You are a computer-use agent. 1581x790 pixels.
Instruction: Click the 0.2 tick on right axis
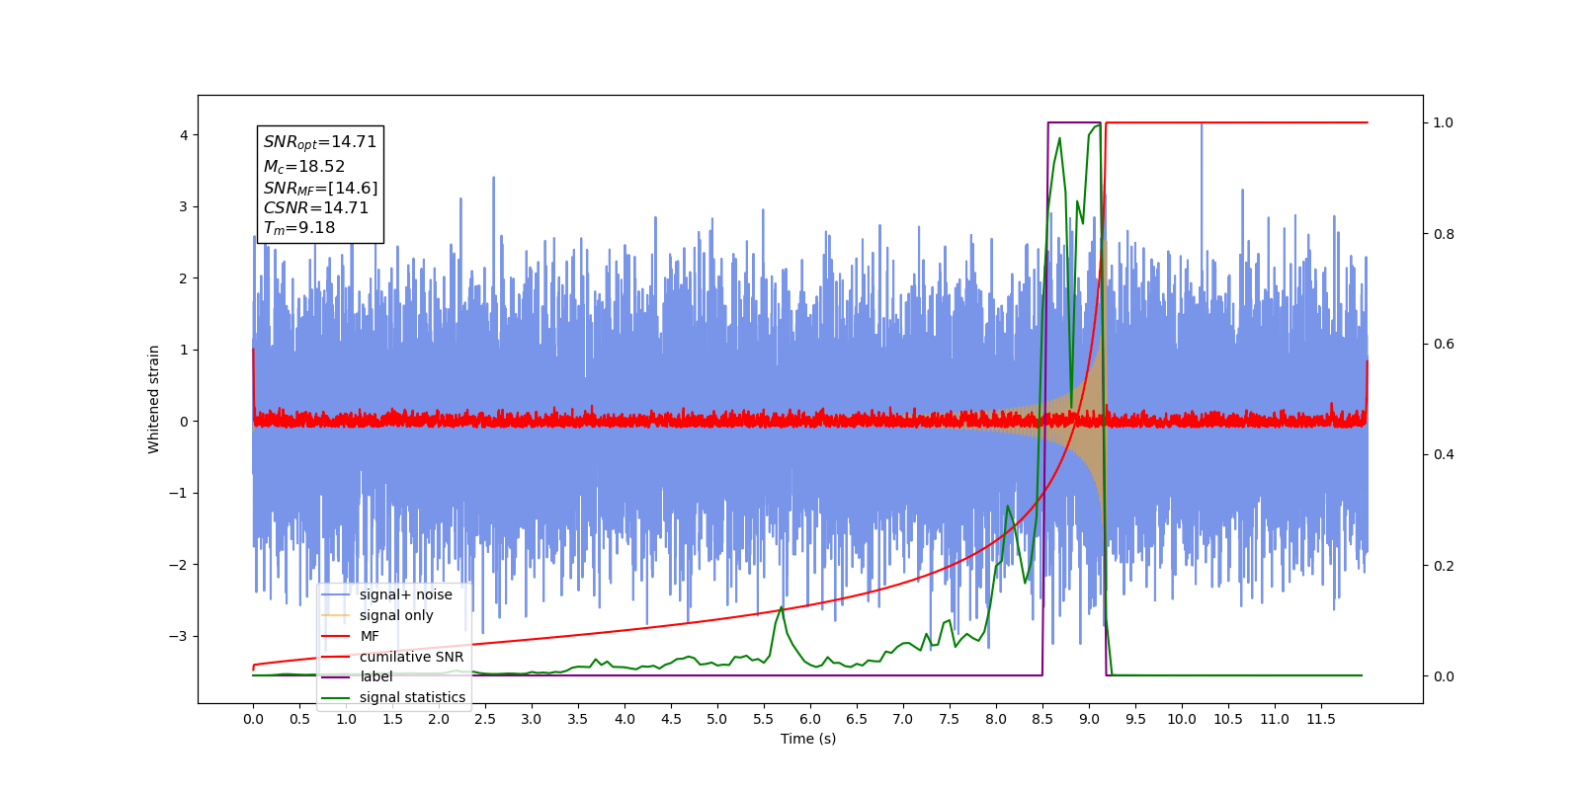tap(1444, 566)
